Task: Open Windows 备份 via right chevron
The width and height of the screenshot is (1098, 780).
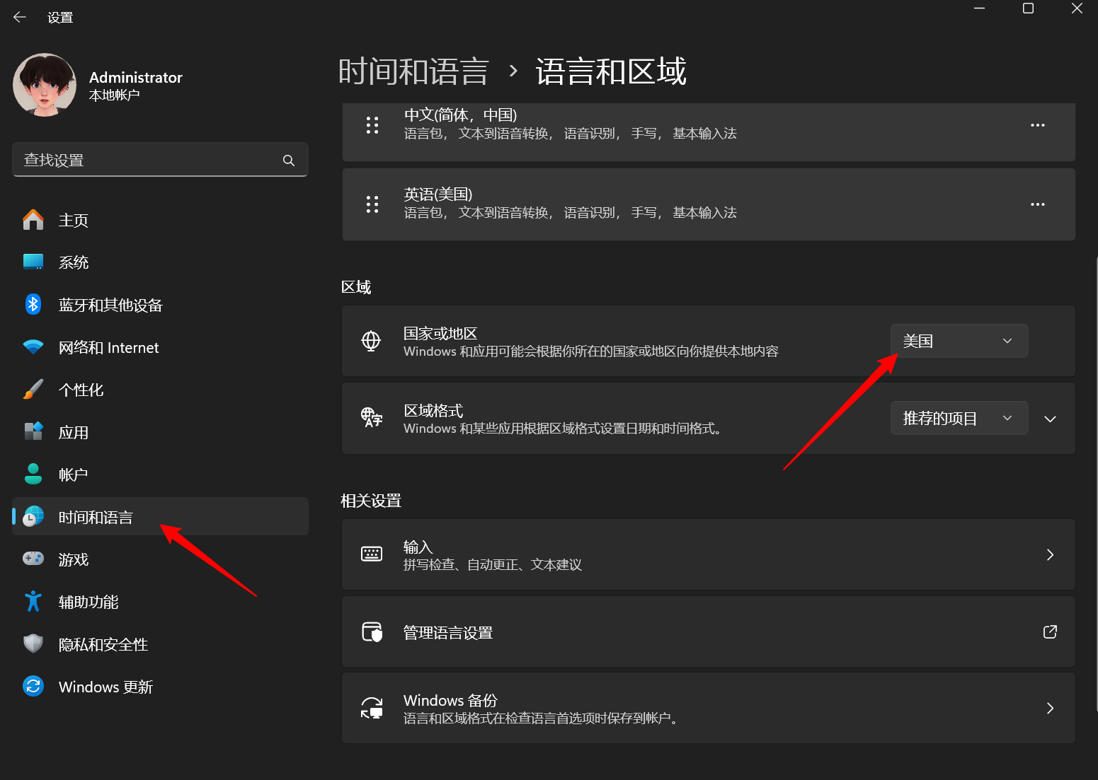Action: pyautogui.click(x=1051, y=708)
